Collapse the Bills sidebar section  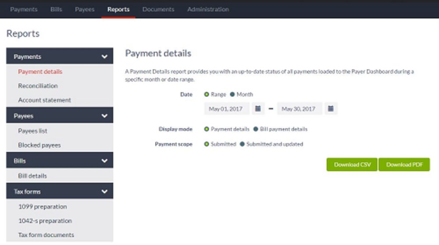pos(104,161)
